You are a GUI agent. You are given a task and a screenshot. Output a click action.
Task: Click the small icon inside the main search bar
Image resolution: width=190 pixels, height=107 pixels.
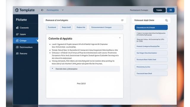pyautogui.click(x=122, y=20)
